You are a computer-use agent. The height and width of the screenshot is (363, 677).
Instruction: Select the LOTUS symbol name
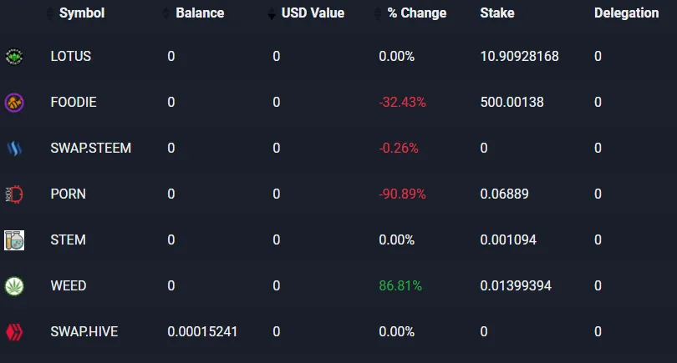point(71,57)
